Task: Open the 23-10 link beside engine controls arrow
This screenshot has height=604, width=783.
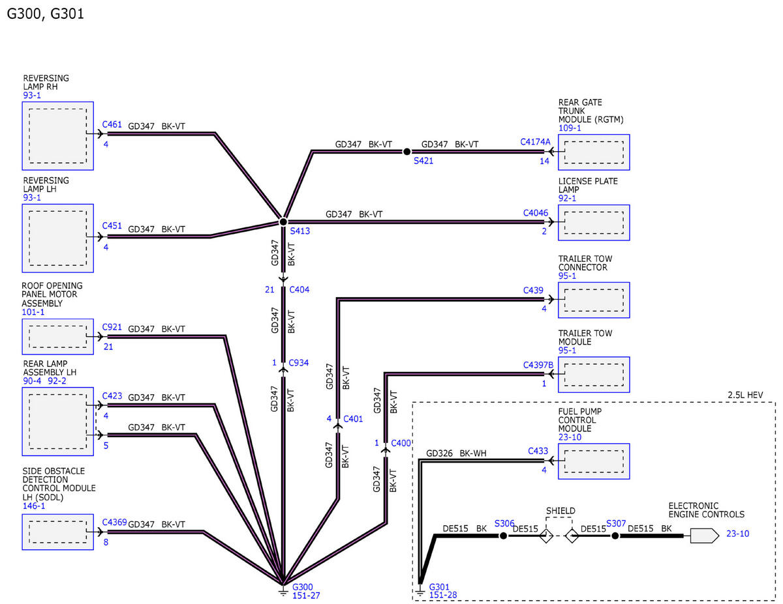Action: pyautogui.click(x=738, y=534)
